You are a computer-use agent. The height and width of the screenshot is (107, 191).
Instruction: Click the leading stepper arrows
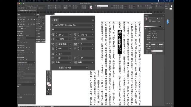click(78, 35)
